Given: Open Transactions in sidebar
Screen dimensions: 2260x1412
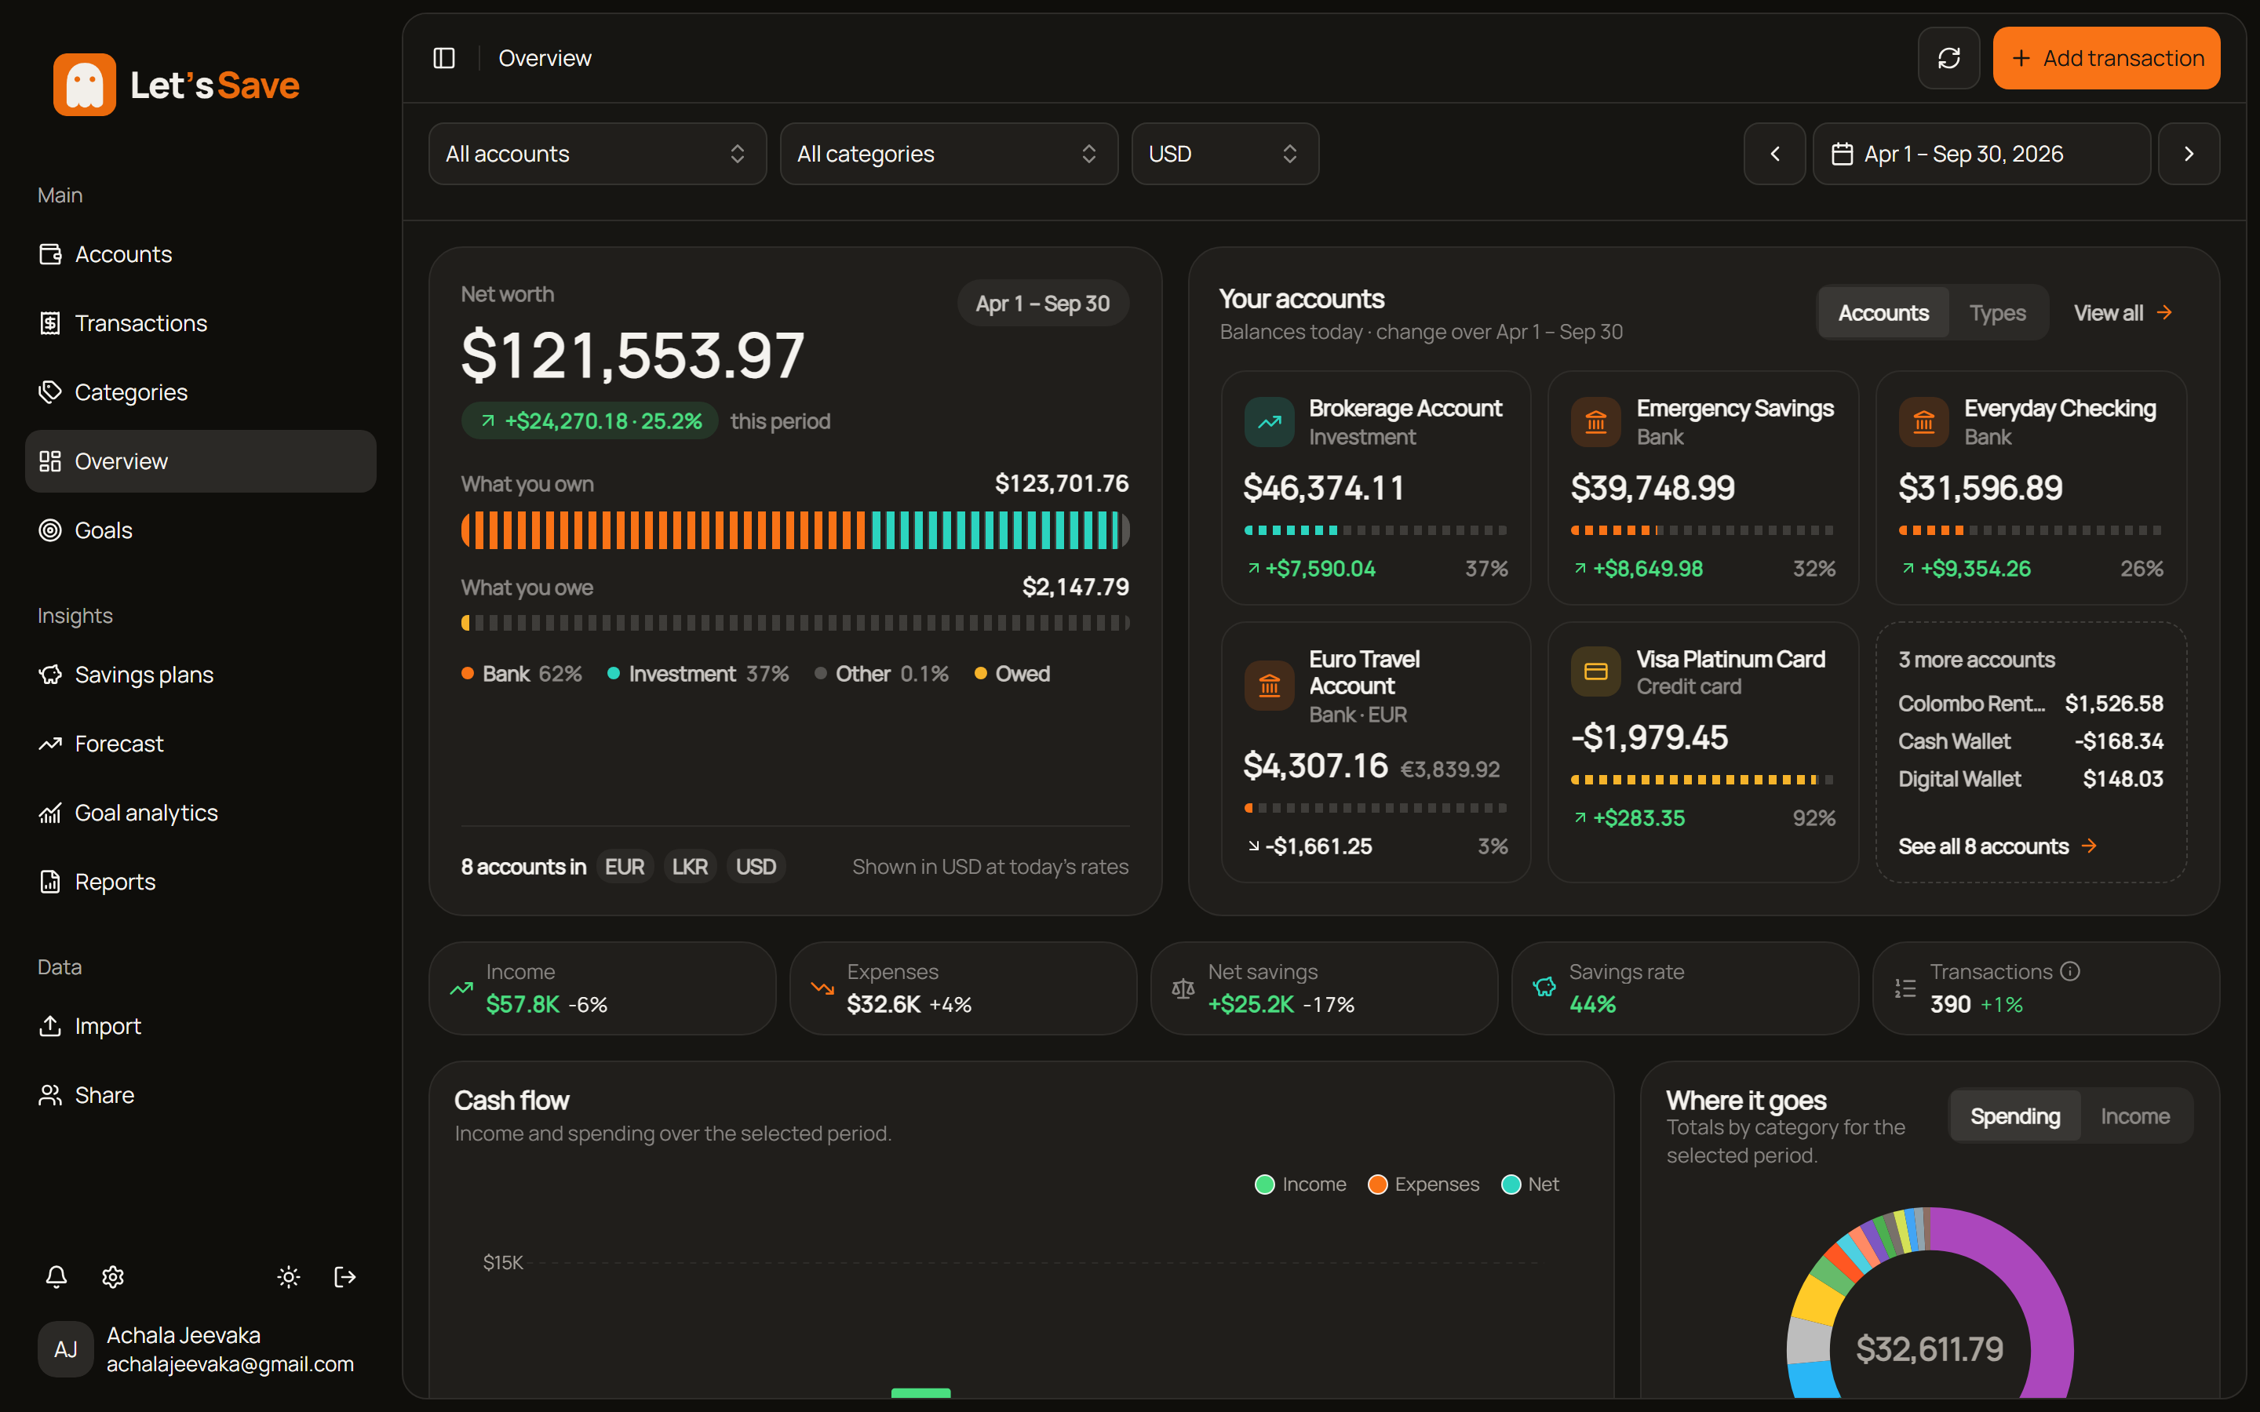Looking at the screenshot, I should [201, 323].
